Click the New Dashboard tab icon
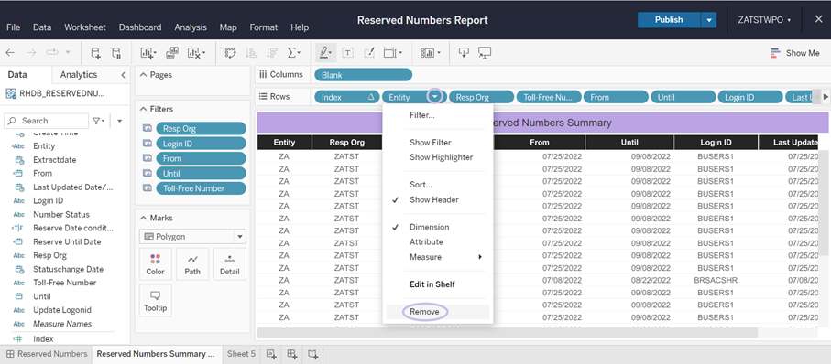Viewport: 831px width, 364px height. (x=292, y=354)
